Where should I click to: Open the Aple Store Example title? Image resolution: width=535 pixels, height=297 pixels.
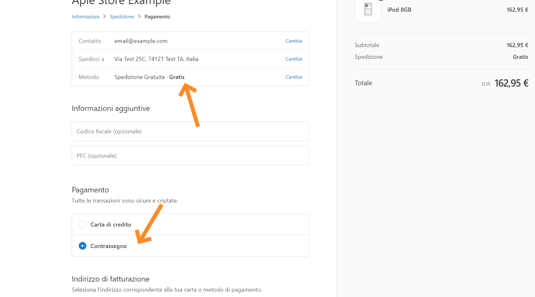pos(121,3)
